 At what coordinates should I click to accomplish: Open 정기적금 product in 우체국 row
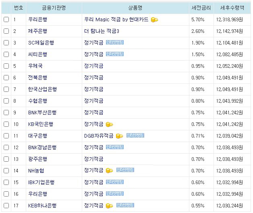coord(93,66)
